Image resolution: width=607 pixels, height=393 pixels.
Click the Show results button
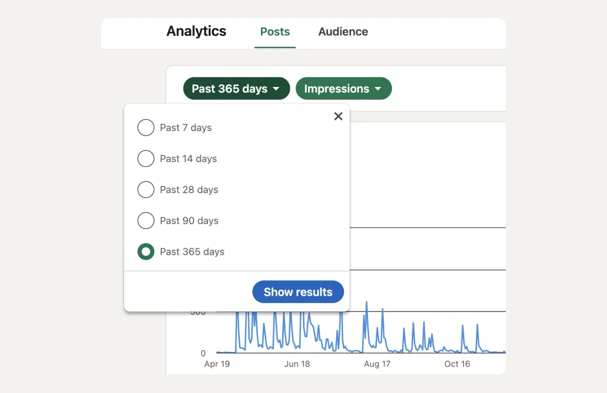[x=298, y=292]
